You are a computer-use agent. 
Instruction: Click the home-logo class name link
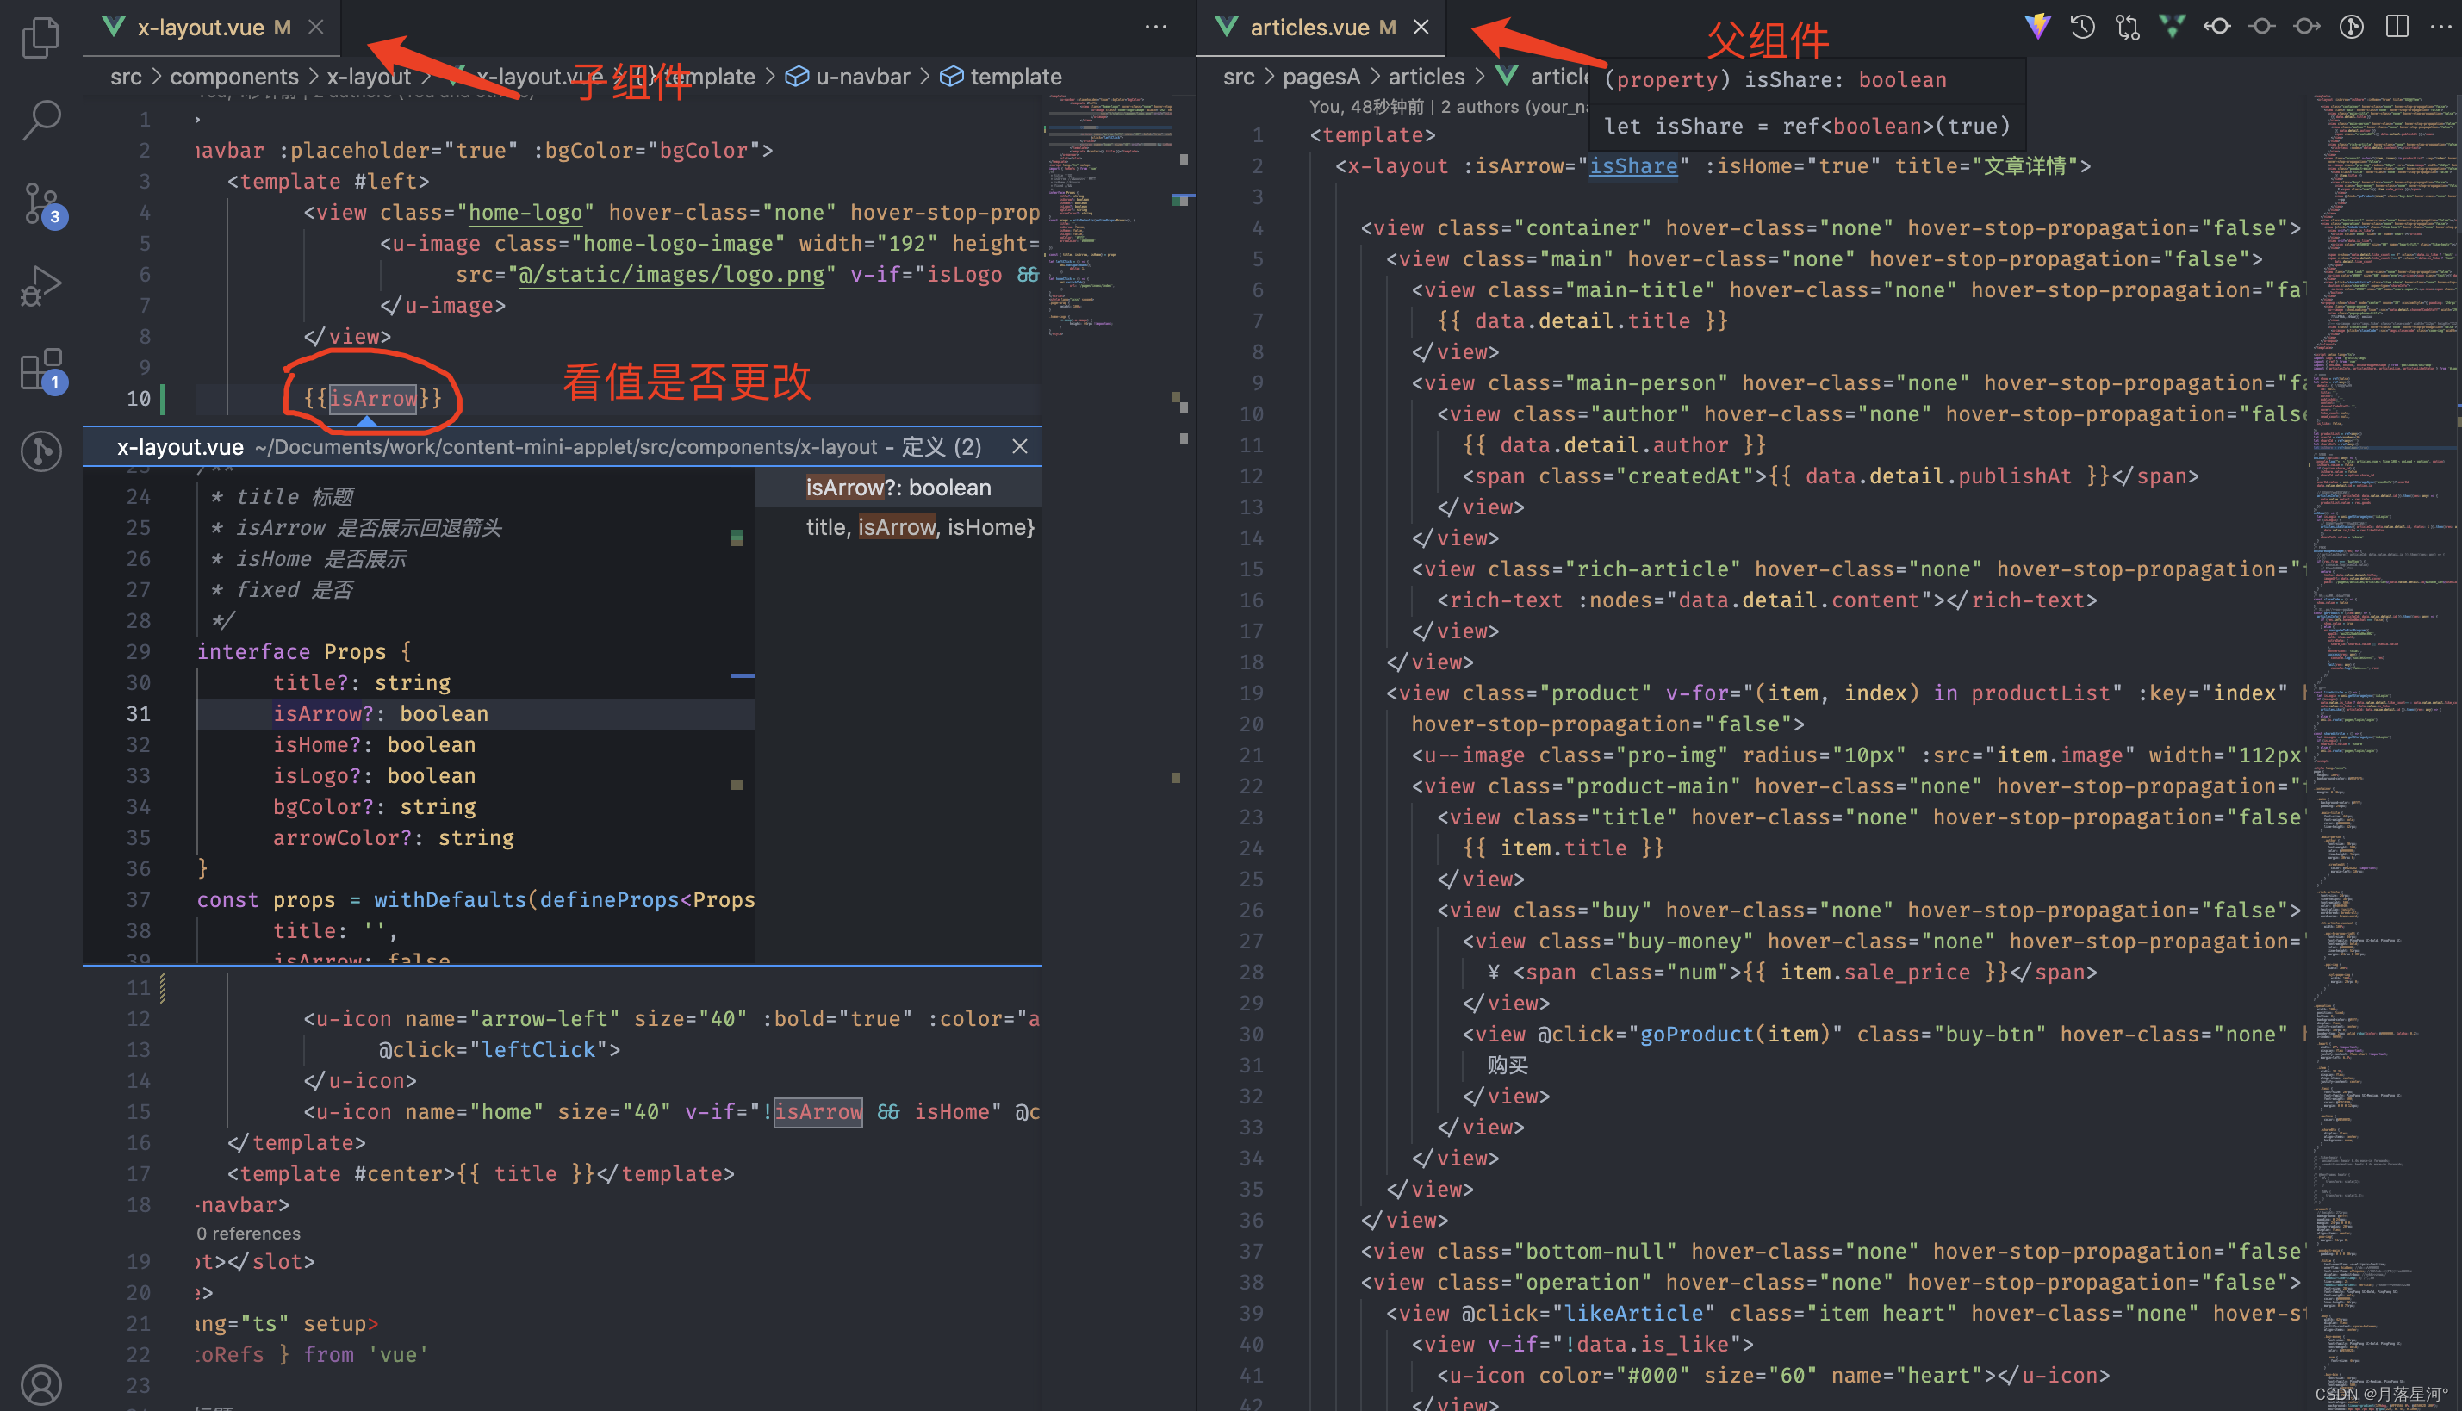coord(525,212)
